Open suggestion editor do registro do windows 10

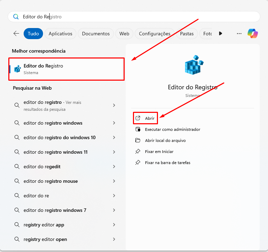pyautogui.click(x=66, y=137)
